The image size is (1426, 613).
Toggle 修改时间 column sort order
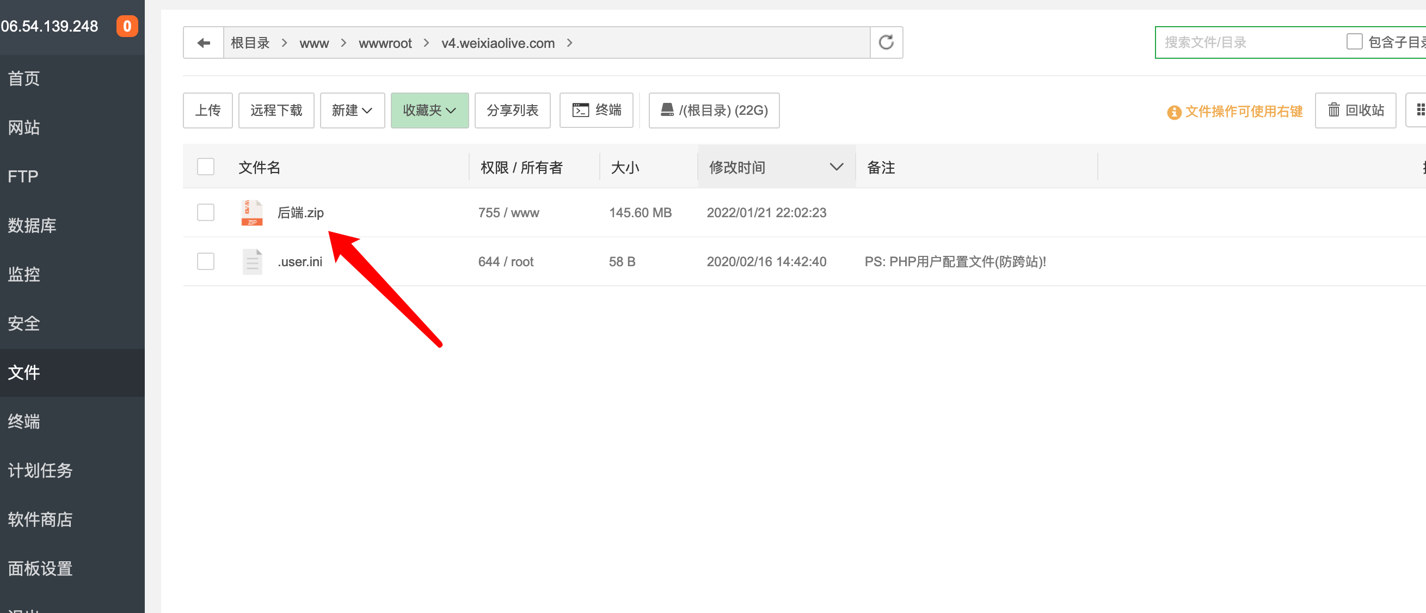[775, 167]
